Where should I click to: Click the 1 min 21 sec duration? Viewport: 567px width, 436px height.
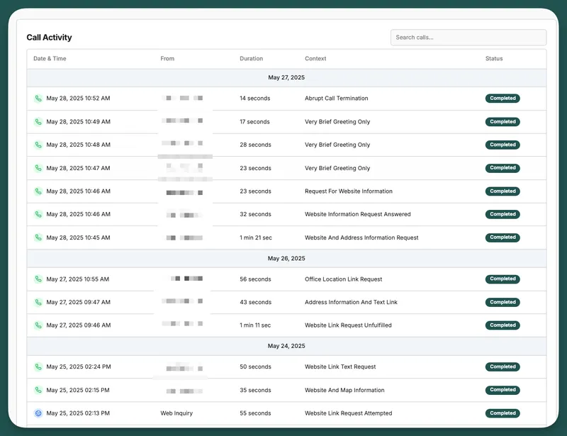(x=256, y=237)
